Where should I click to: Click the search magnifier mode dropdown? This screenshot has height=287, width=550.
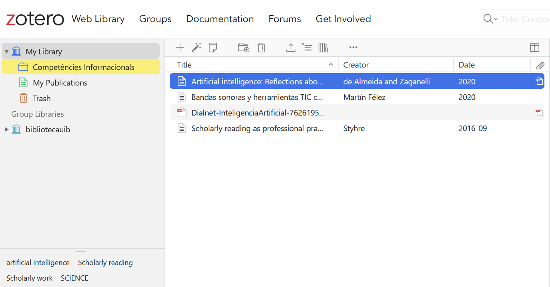click(x=490, y=19)
